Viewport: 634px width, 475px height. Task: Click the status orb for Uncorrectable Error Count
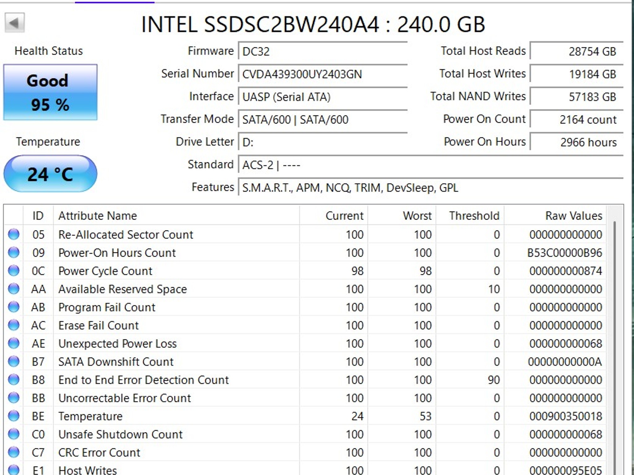pos(14,398)
